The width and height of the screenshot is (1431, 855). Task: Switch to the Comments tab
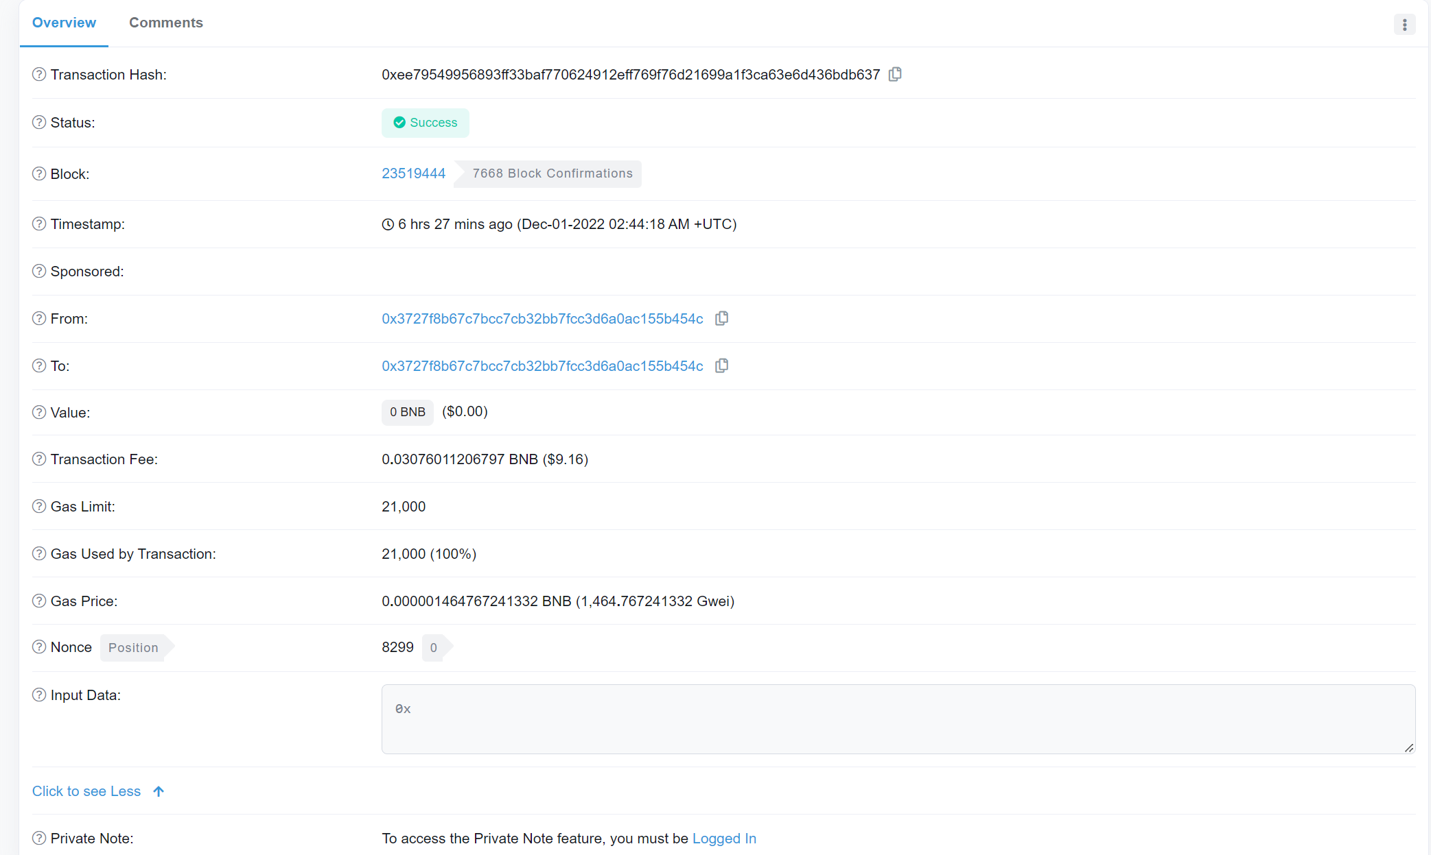click(x=165, y=23)
